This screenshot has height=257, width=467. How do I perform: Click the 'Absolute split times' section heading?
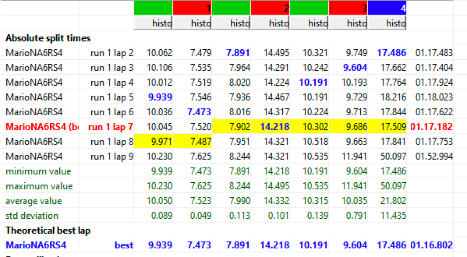point(48,38)
